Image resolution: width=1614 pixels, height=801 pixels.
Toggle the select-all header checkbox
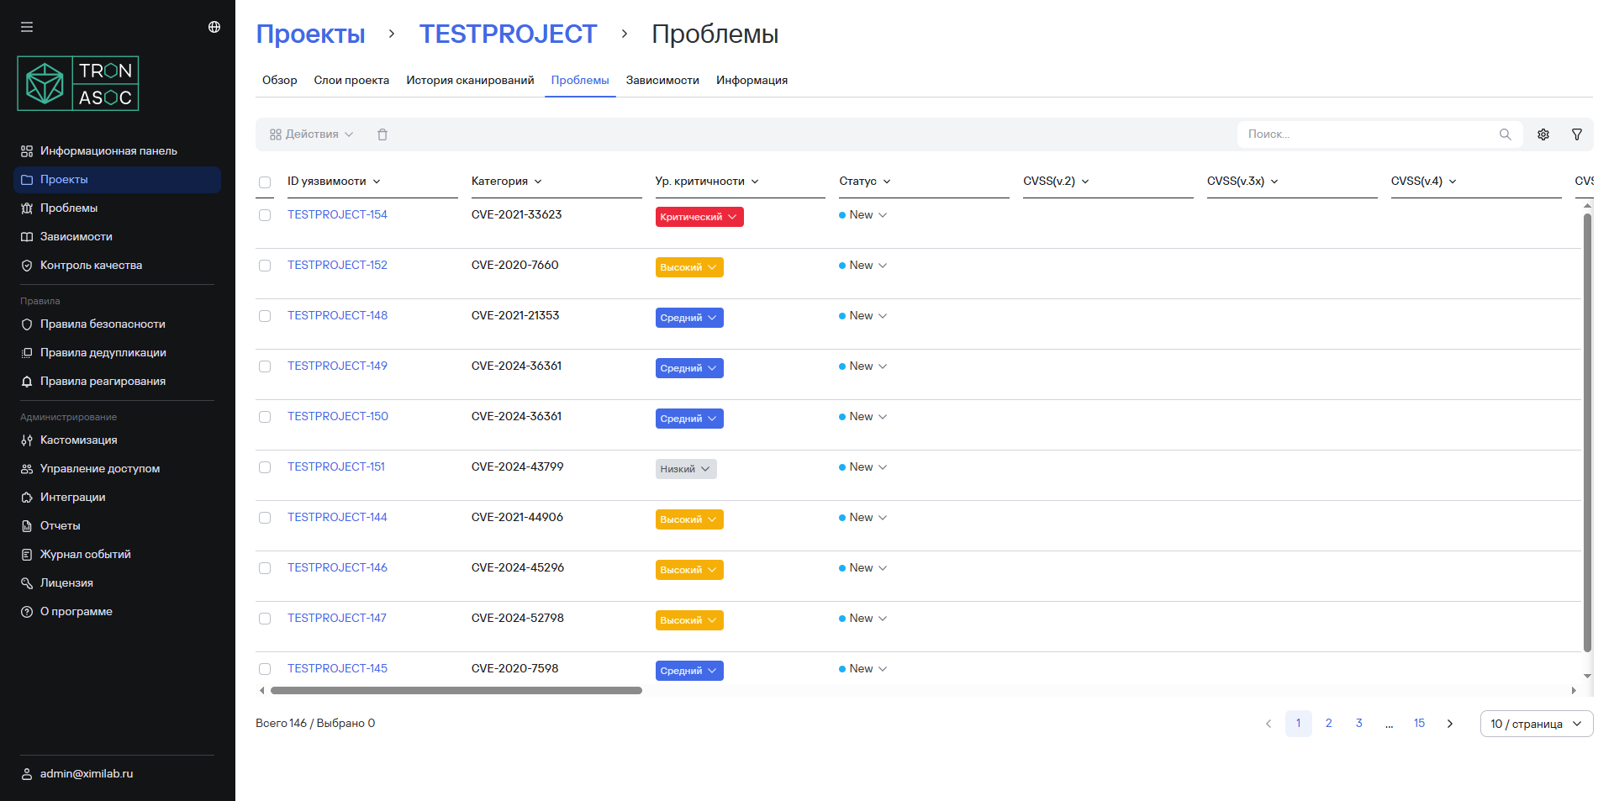pos(265,182)
